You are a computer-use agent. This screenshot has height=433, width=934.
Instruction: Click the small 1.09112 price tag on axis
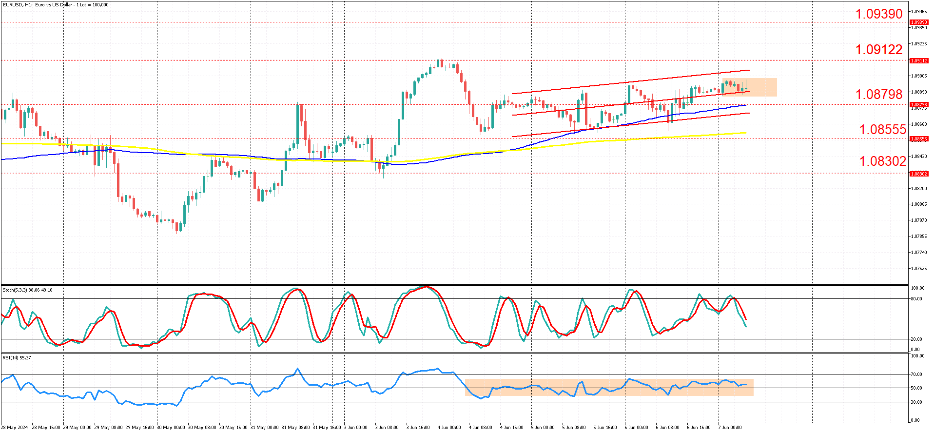pyautogui.click(x=919, y=61)
